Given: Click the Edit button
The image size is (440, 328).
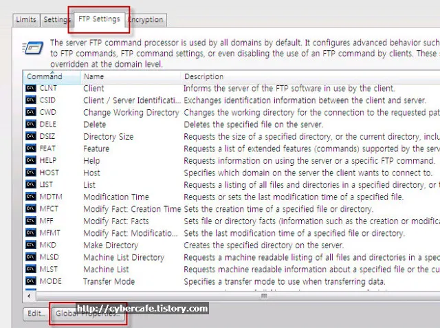Looking at the screenshot, I should pos(34,313).
